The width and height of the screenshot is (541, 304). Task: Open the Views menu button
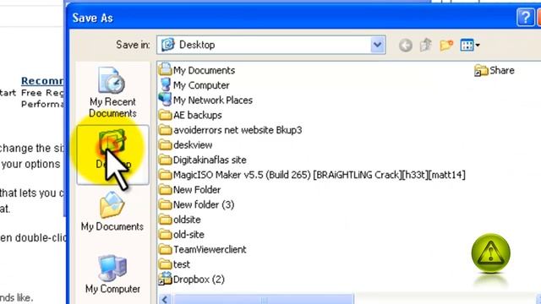pyautogui.click(x=470, y=45)
